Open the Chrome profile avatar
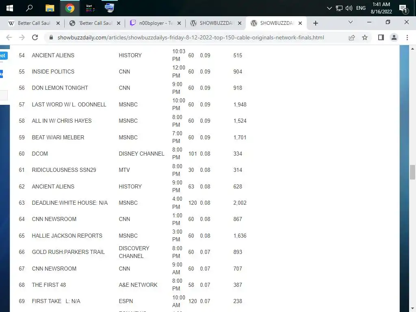The height and width of the screenshot is (312, 416). [394, 37]
